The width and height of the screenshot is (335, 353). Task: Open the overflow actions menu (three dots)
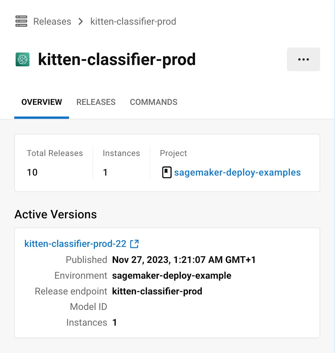coord(303,59)
